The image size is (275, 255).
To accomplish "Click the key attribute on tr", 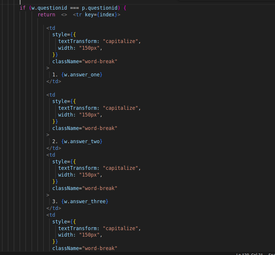I will point(89,15).
